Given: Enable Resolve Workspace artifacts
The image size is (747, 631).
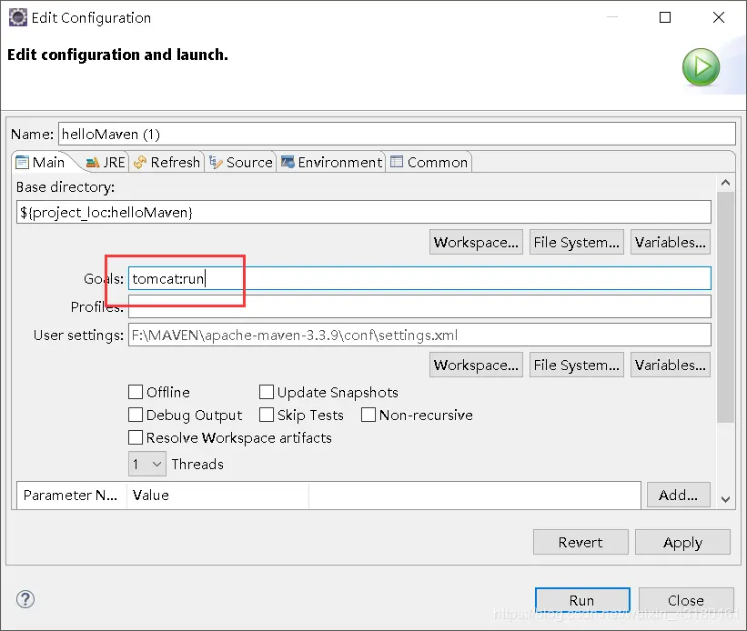Looking at the screenshot, I should click(136, 437).
